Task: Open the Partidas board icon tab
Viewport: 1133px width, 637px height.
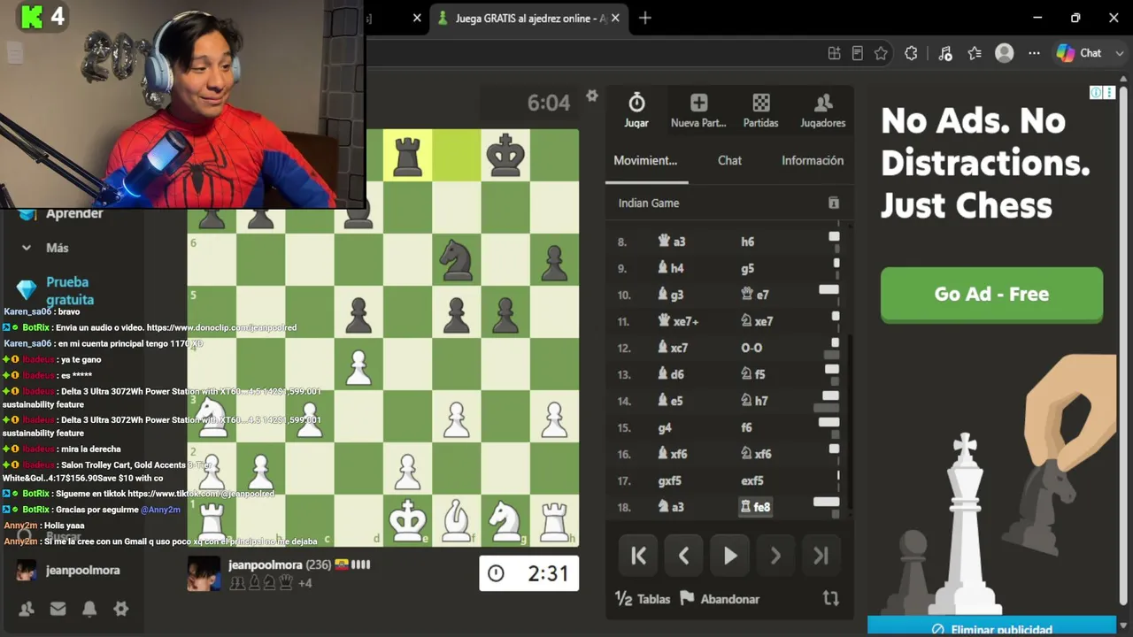Action: pos(760,111)
